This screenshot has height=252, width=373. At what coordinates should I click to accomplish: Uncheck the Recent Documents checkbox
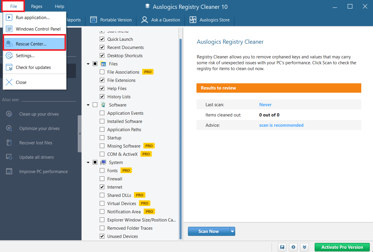[x=102, y=48]
